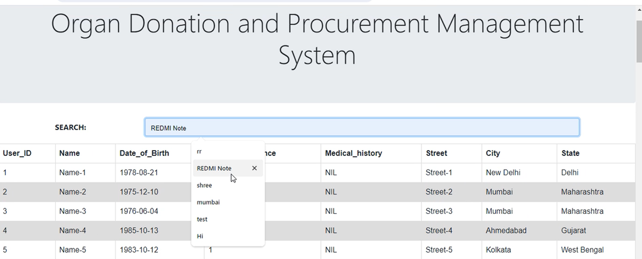Click the SEARCH: label
The image size is (642, 259).
(x=70, y=128)
